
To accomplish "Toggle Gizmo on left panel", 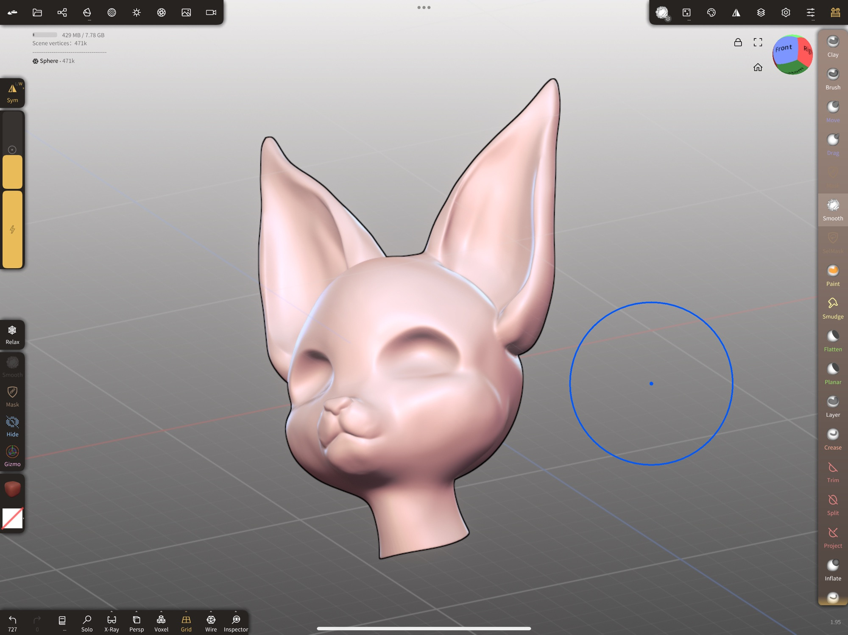I will (x=12, y=456).
